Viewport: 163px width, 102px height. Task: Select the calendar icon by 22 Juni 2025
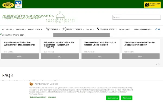[85, 52]
